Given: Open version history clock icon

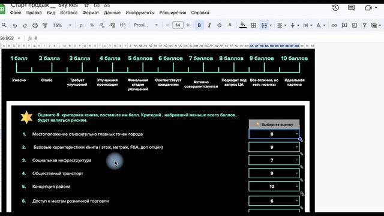Looking at the screenshot, I should (x=335, y=8).
